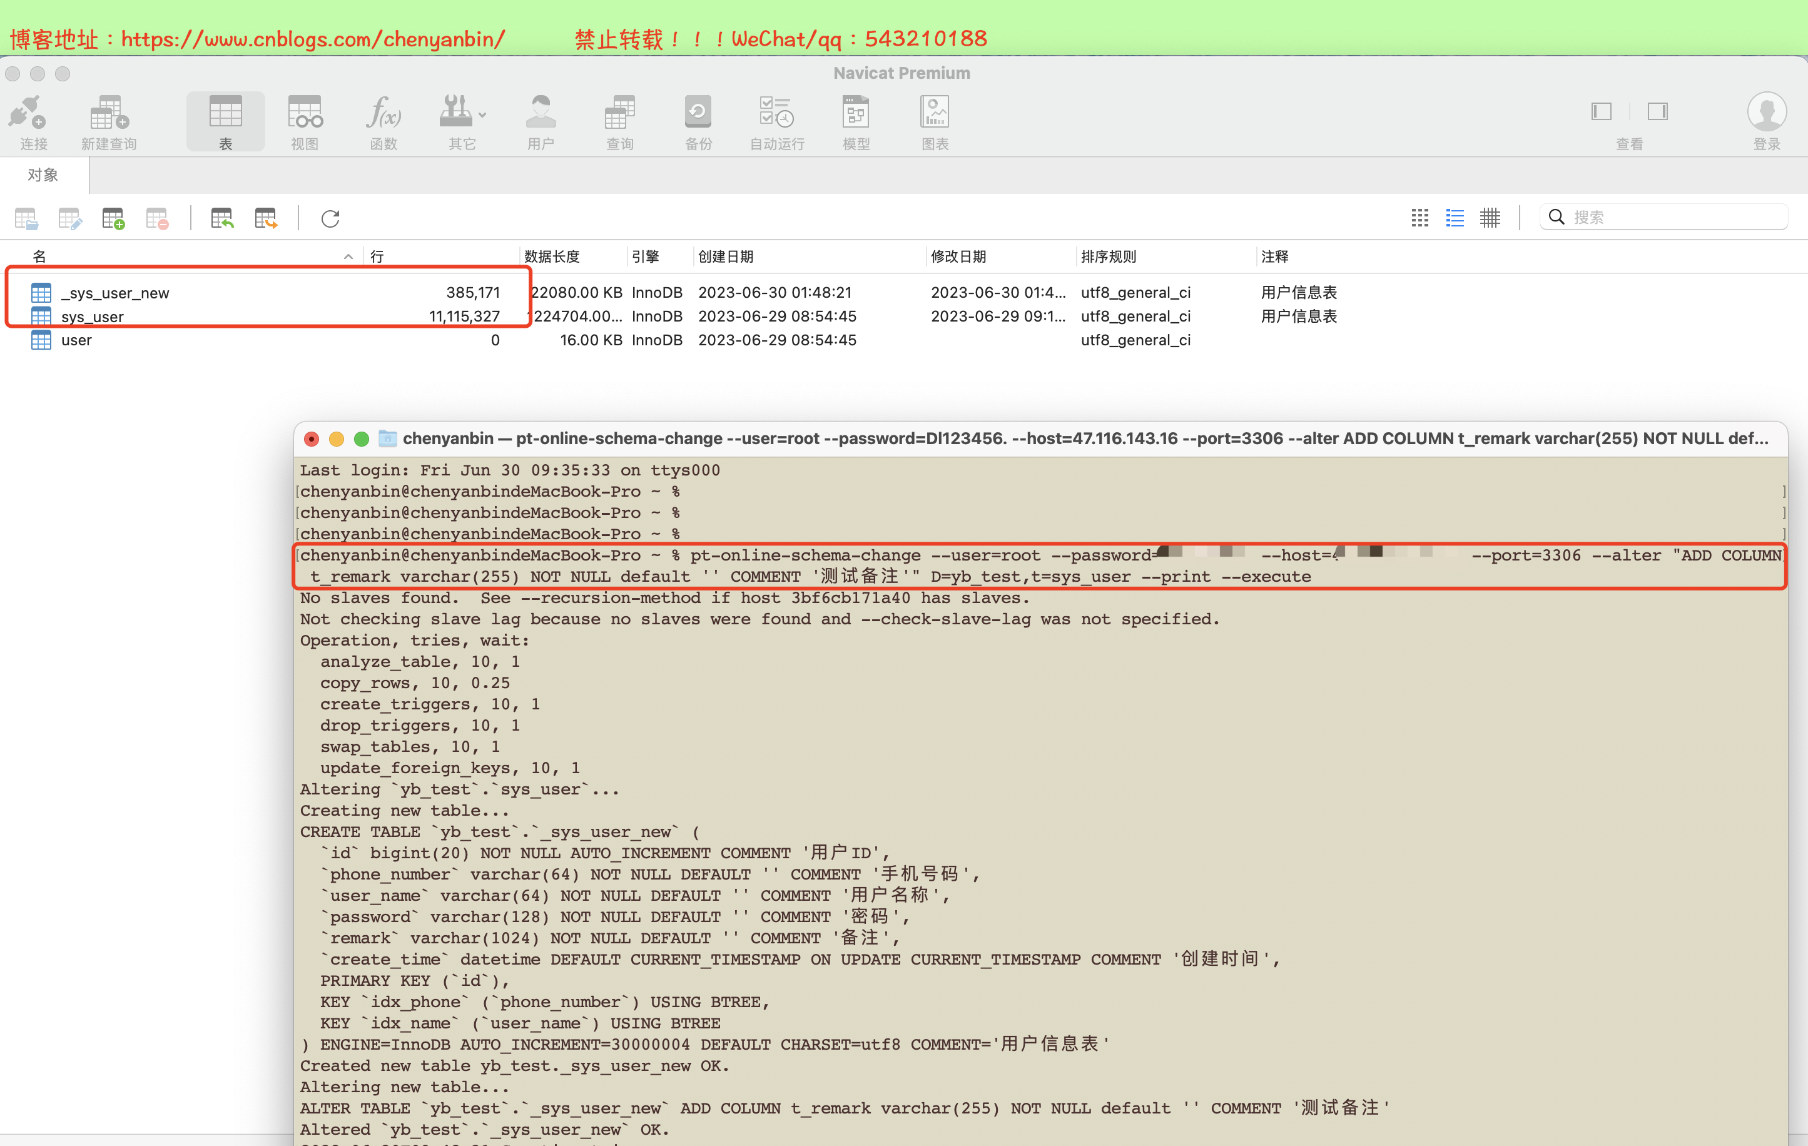Click the 16.00 KB data length cell
The height and width of the screenshot is (1146, 1808).
(591, 340)
